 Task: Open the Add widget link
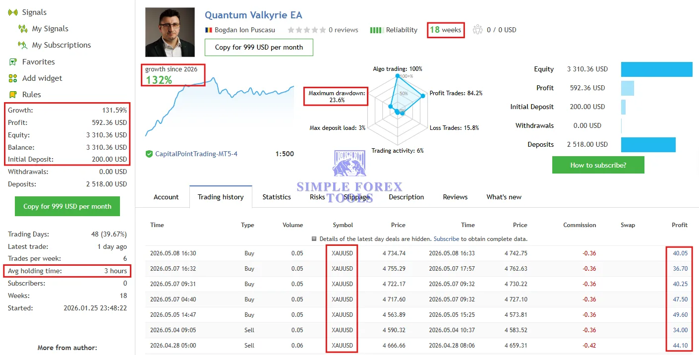[x=42, y=78]
